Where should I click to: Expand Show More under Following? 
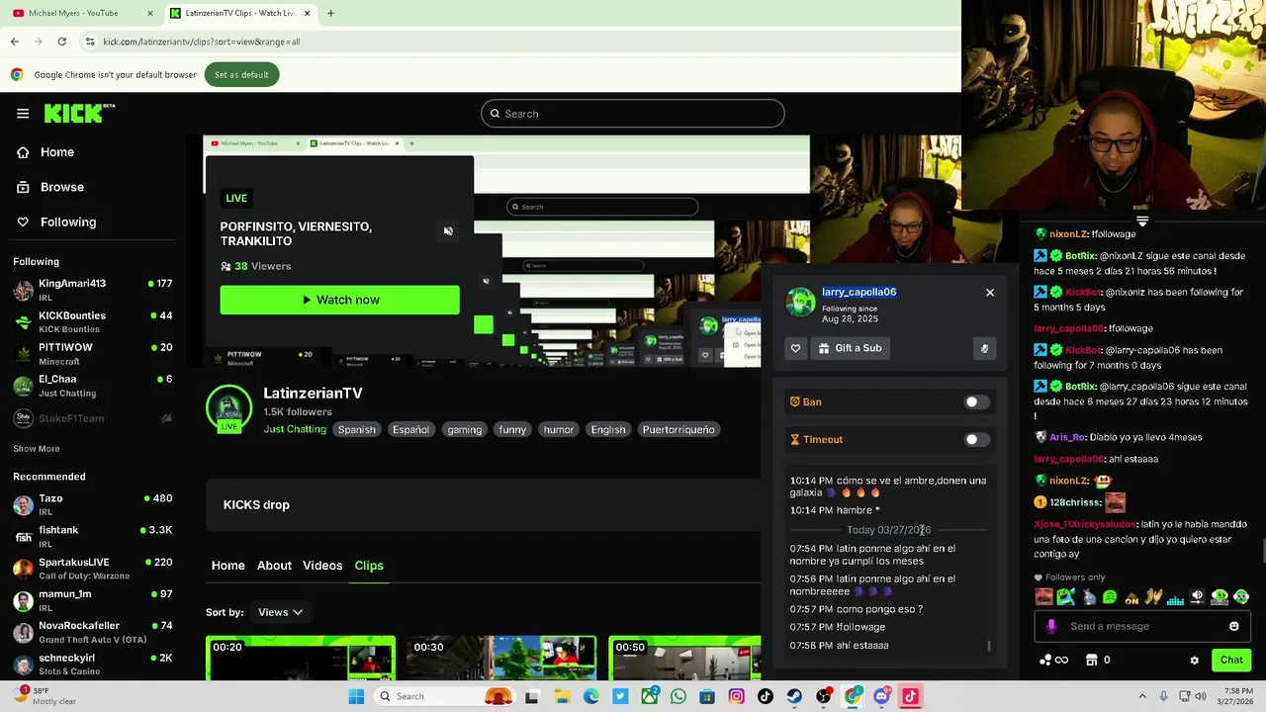[37, 449]
